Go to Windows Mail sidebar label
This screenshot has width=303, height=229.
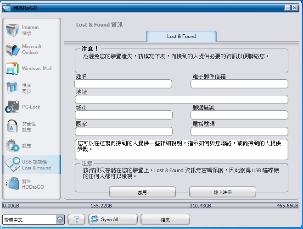pyautogui.click(x=37, y=68)
